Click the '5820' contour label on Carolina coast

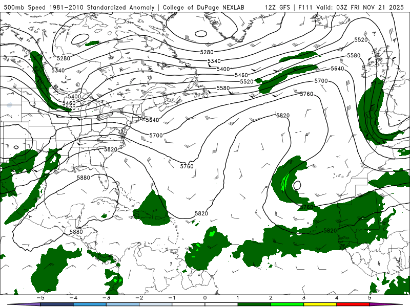(x=111, y=149)
